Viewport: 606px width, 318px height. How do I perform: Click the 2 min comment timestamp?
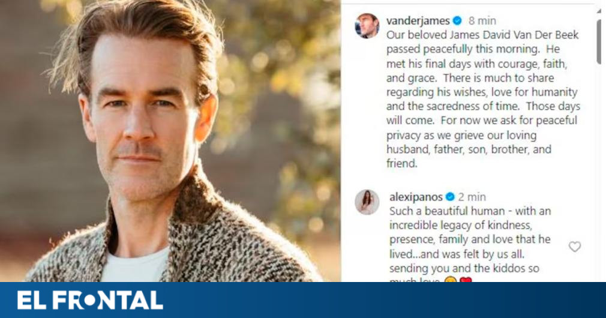[x=472, y=197]
